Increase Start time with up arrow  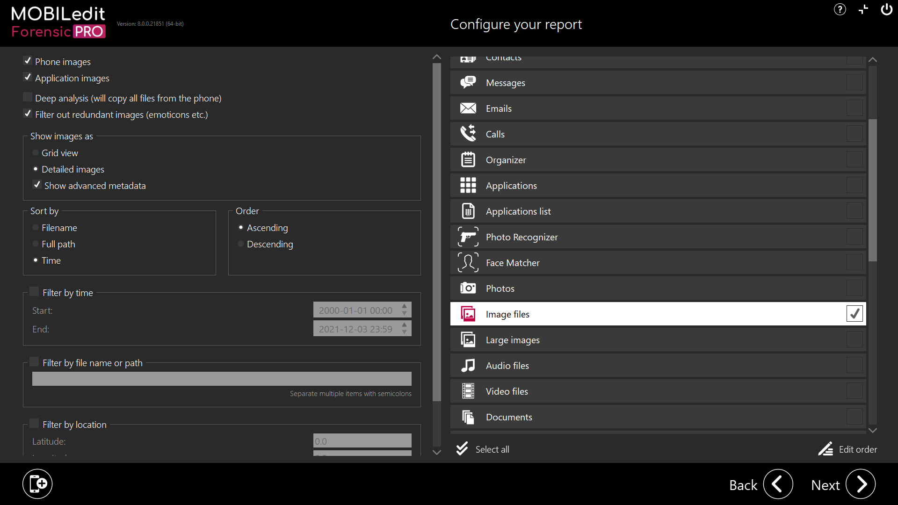[405, 306]
